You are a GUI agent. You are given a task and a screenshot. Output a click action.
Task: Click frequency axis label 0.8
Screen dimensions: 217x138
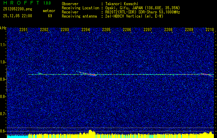3,97
